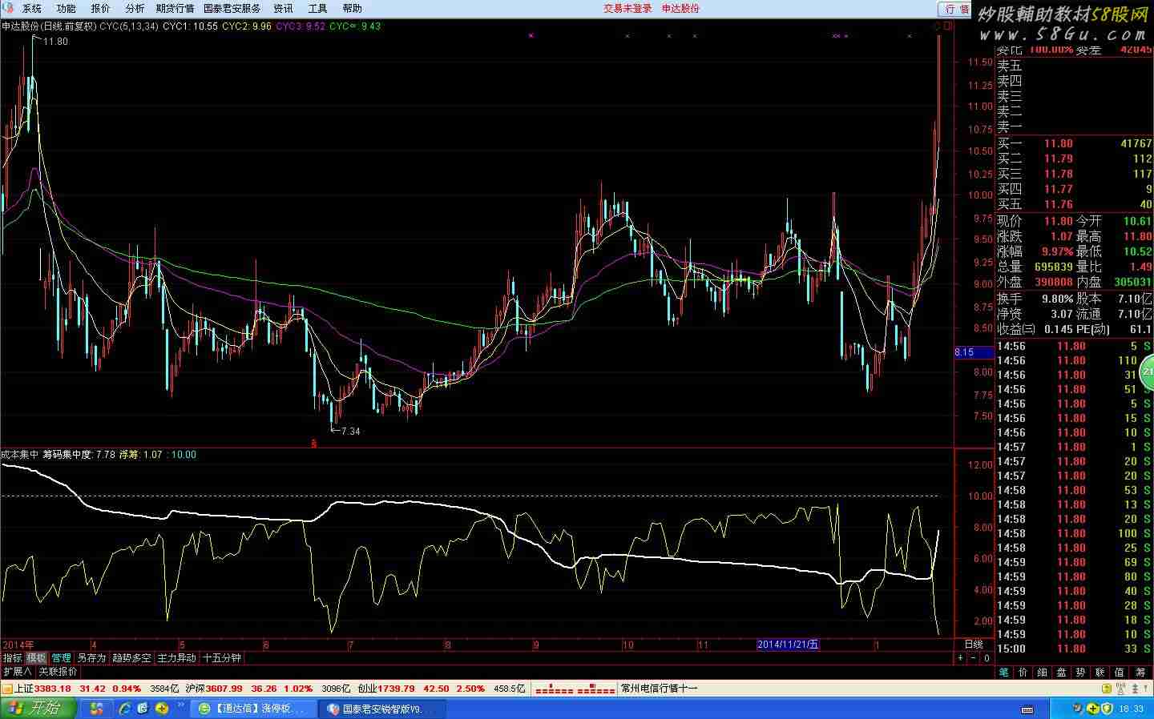Open the first quick launch icon
The height and width of the screenshot is (719, 1154).
pos(97,709)
